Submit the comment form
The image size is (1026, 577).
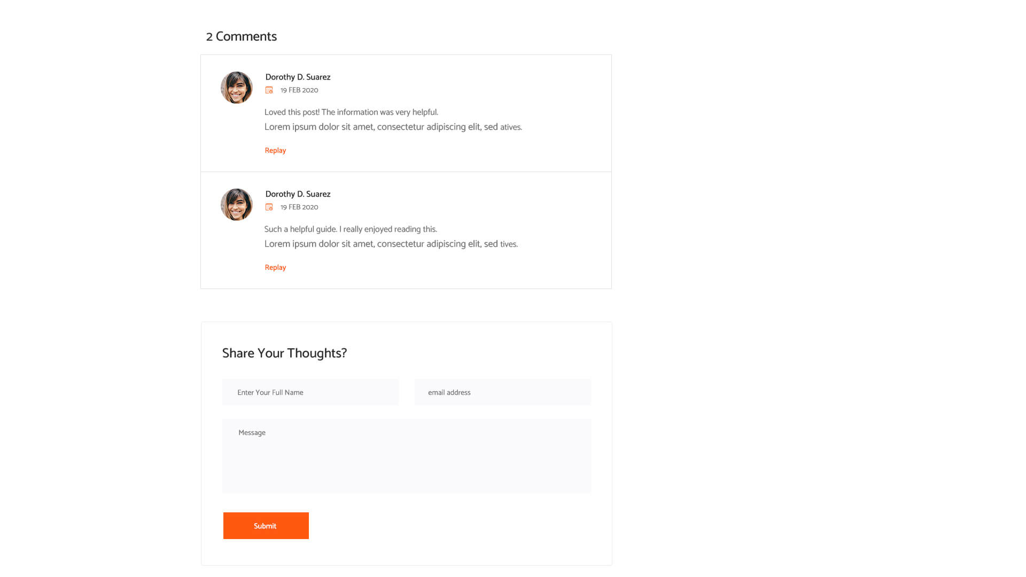click(266, 526)
